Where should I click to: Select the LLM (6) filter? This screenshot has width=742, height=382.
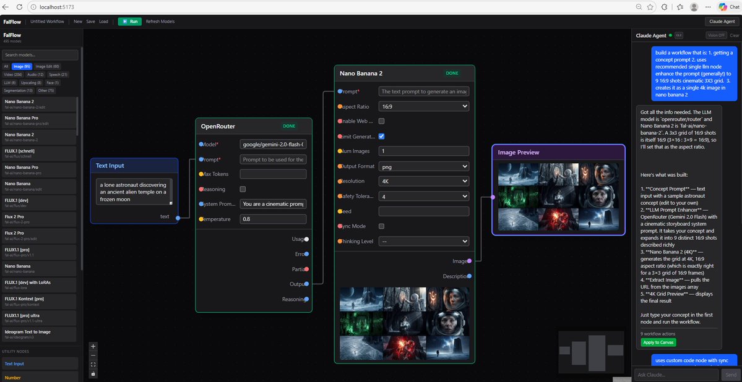click(9, 83)
